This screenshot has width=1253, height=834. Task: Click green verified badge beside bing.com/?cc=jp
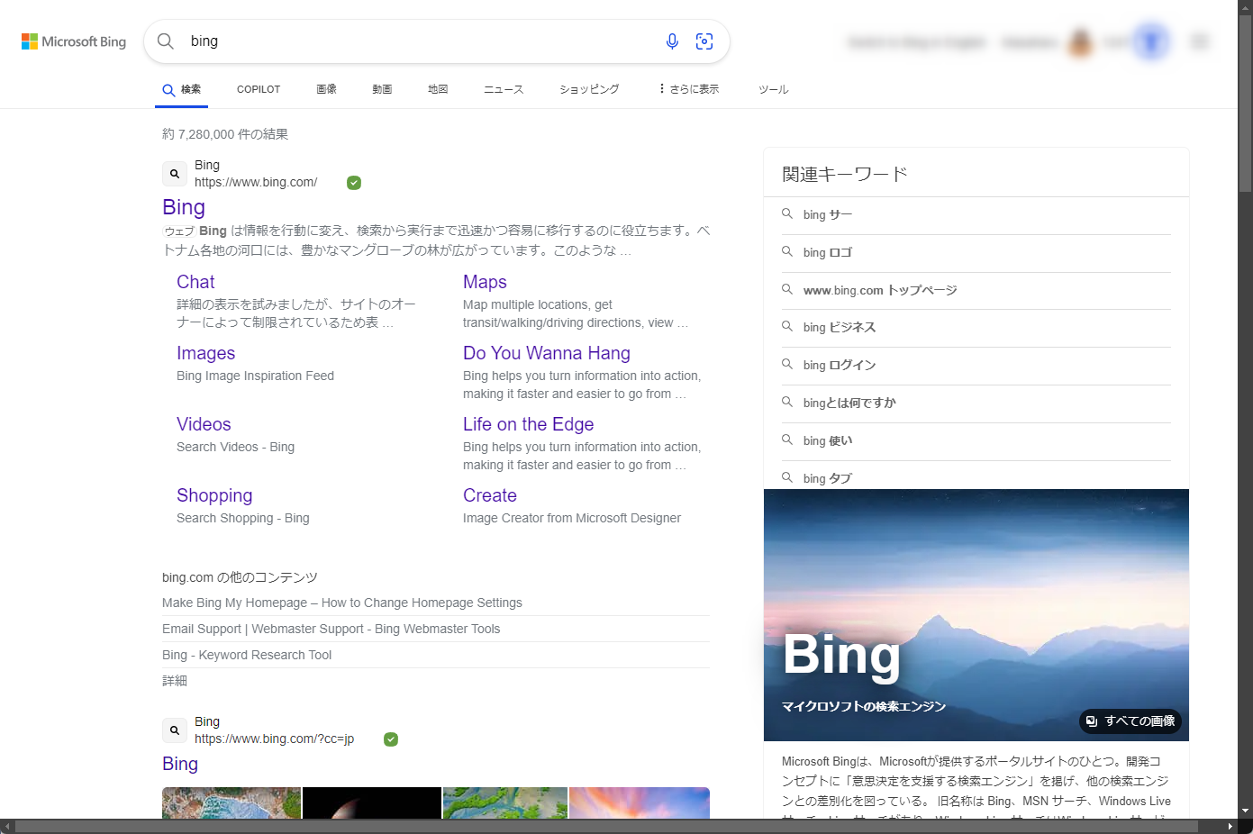(391, 739)
